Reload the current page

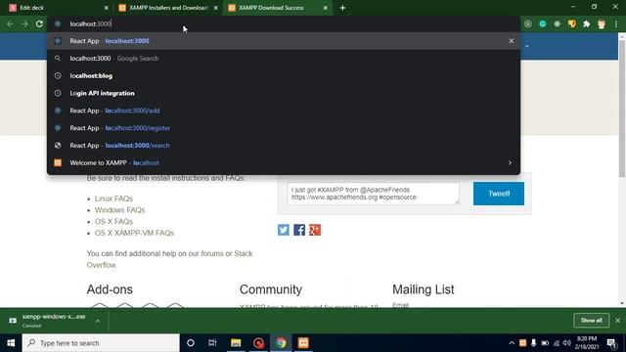(x=39, y=23)
